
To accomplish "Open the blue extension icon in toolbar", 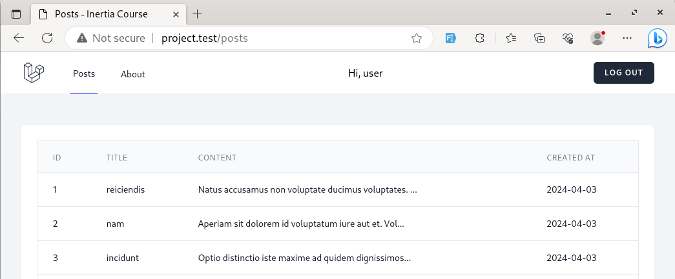I will [x=450, y=38].
